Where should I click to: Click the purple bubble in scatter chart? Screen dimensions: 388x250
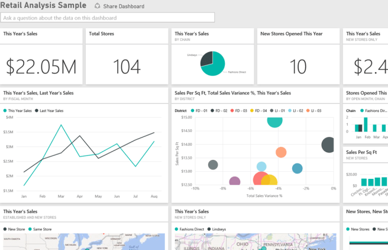235,182
